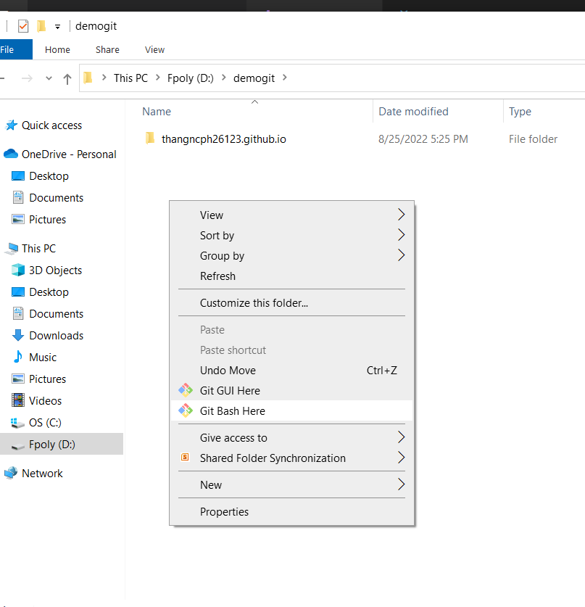585x607 pixels.
Task: Click the Git GUI Here icon
Action: [186, 390]
